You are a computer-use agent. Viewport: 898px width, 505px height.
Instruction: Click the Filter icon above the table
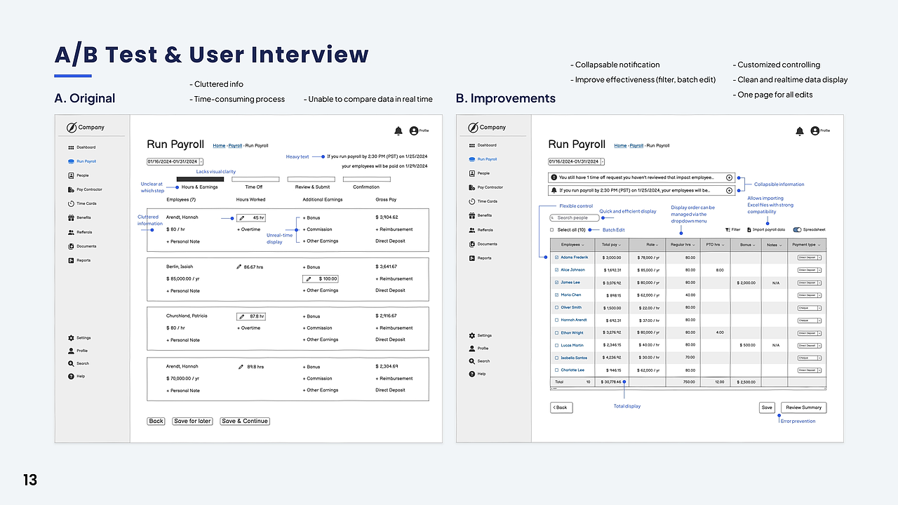coord(728,229)
